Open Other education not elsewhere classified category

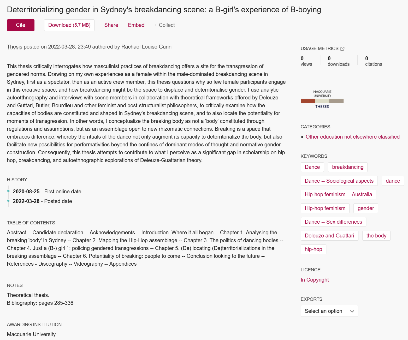click(352, 137)
